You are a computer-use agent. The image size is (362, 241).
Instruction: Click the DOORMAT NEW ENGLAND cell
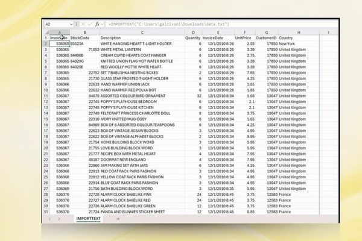click(x=142, y=160)
